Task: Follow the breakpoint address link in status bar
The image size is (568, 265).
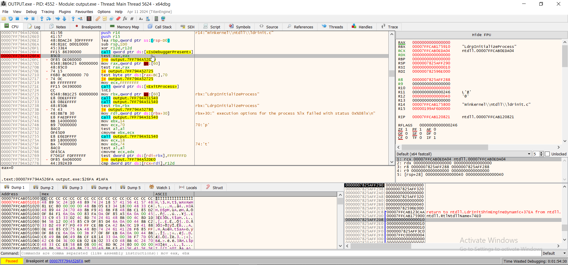Action: point(66,261)
